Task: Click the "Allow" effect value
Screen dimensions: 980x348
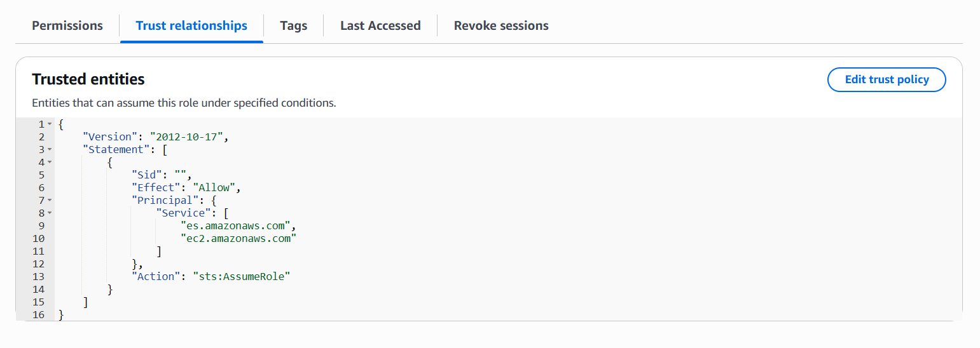Action: [214, 187]
